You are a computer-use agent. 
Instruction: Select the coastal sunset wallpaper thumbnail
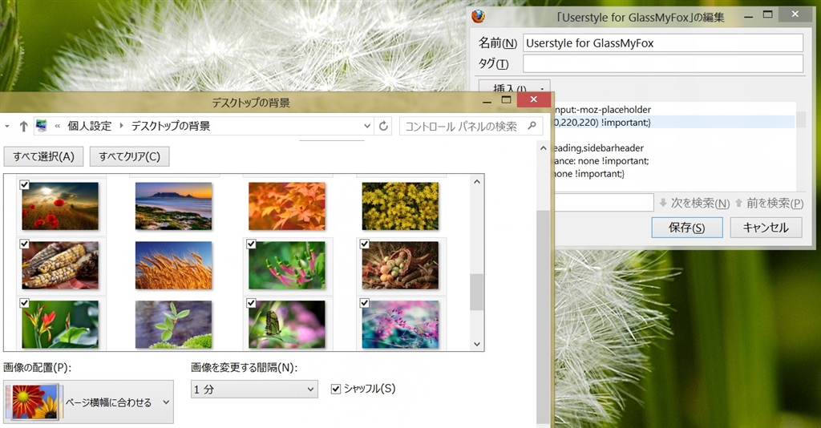pyautogui.click(x=173, y=206)
